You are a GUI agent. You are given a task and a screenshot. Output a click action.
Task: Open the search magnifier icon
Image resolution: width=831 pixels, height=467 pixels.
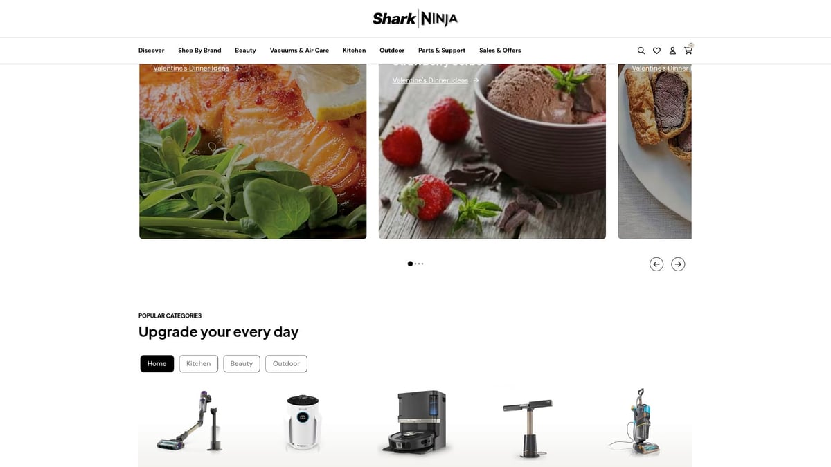tap(641, 51)
